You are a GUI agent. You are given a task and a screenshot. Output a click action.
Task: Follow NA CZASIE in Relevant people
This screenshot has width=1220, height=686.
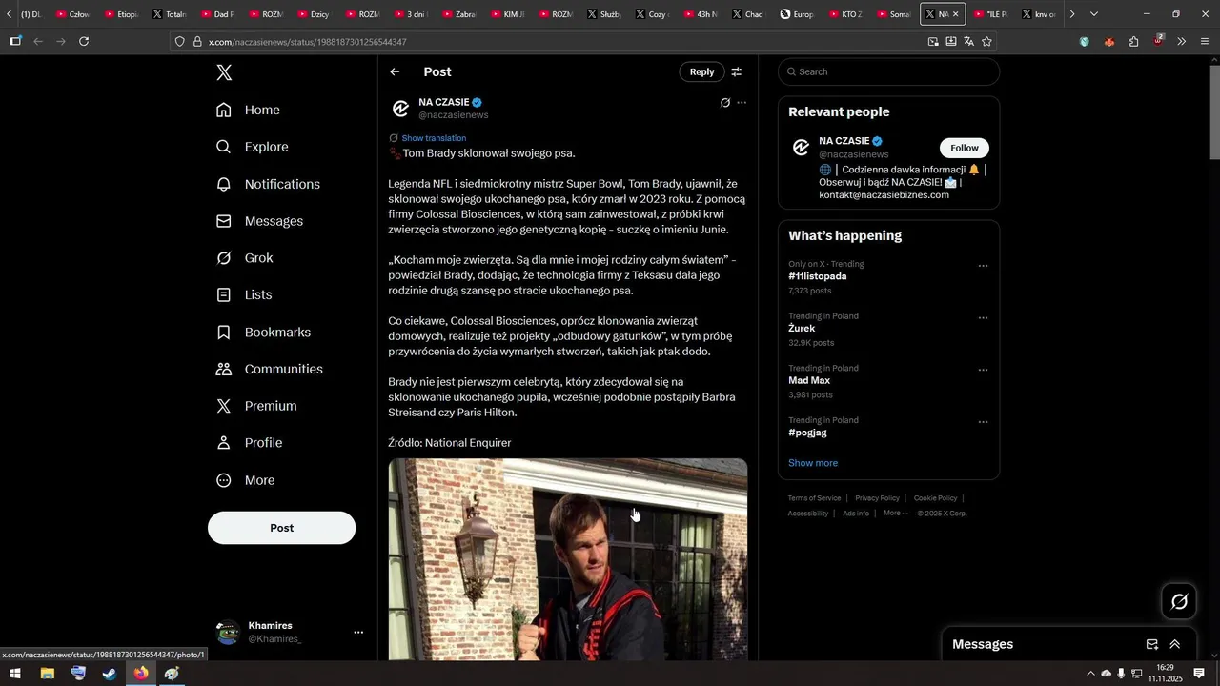click(x=965, y=148)
